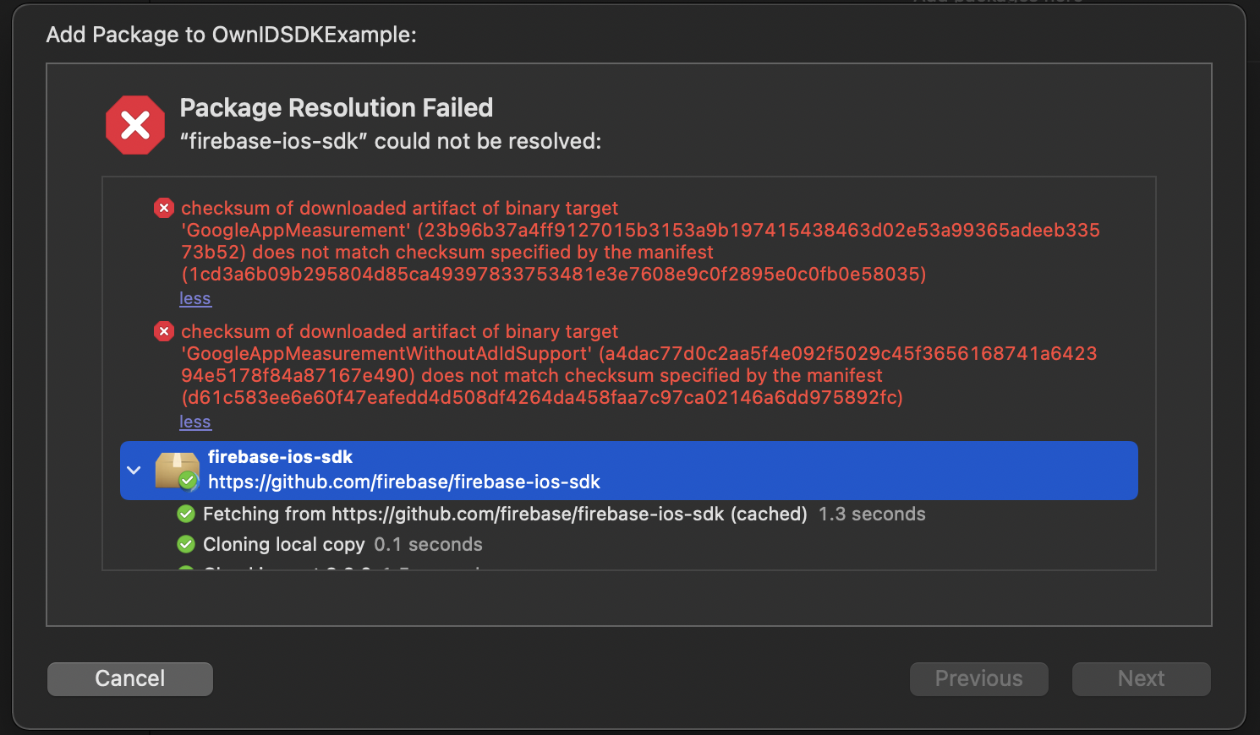Select the "Cloning local copy" step row

coord(284,544)
